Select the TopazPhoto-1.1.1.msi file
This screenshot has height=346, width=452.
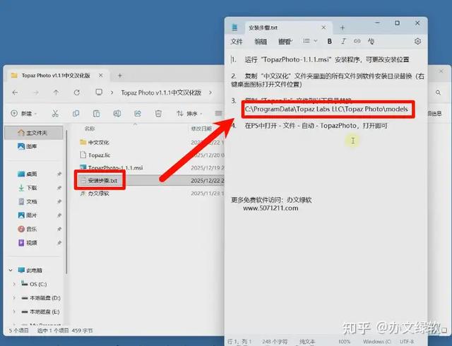click(112, 168)
